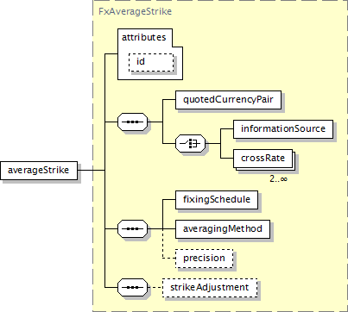Select the informationSource element box
This screenshot has width=348, height=312.
283,129
